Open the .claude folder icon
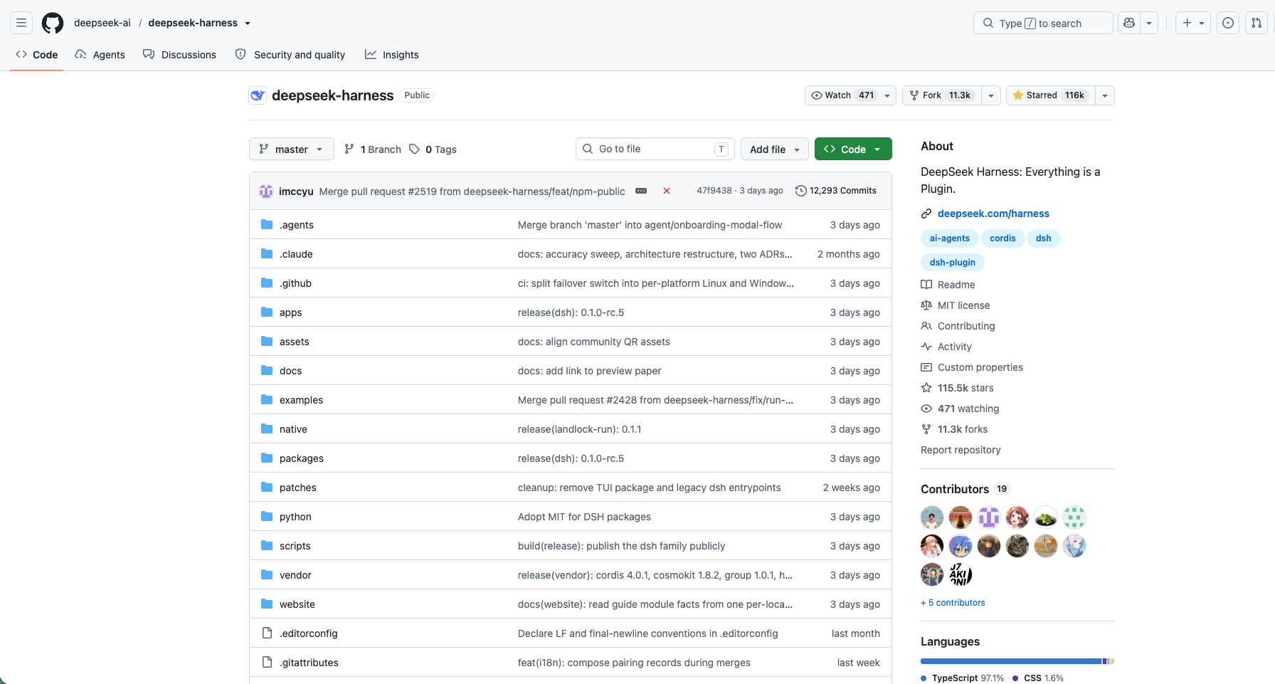The height and width of the screenshot is (684, 1275). (x=267, y=254)
